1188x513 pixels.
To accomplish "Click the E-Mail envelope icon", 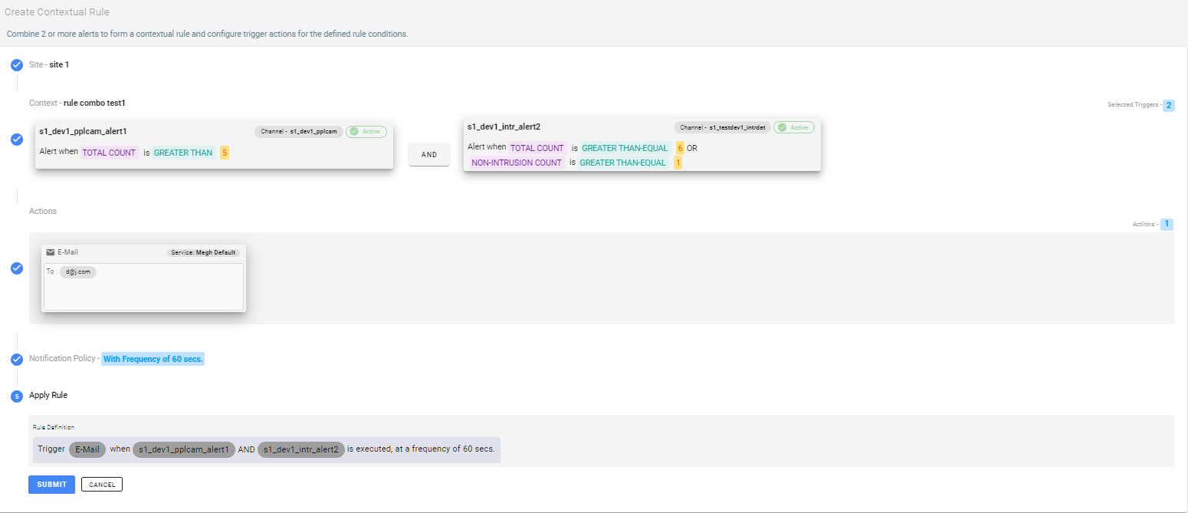I will point(51,252).
